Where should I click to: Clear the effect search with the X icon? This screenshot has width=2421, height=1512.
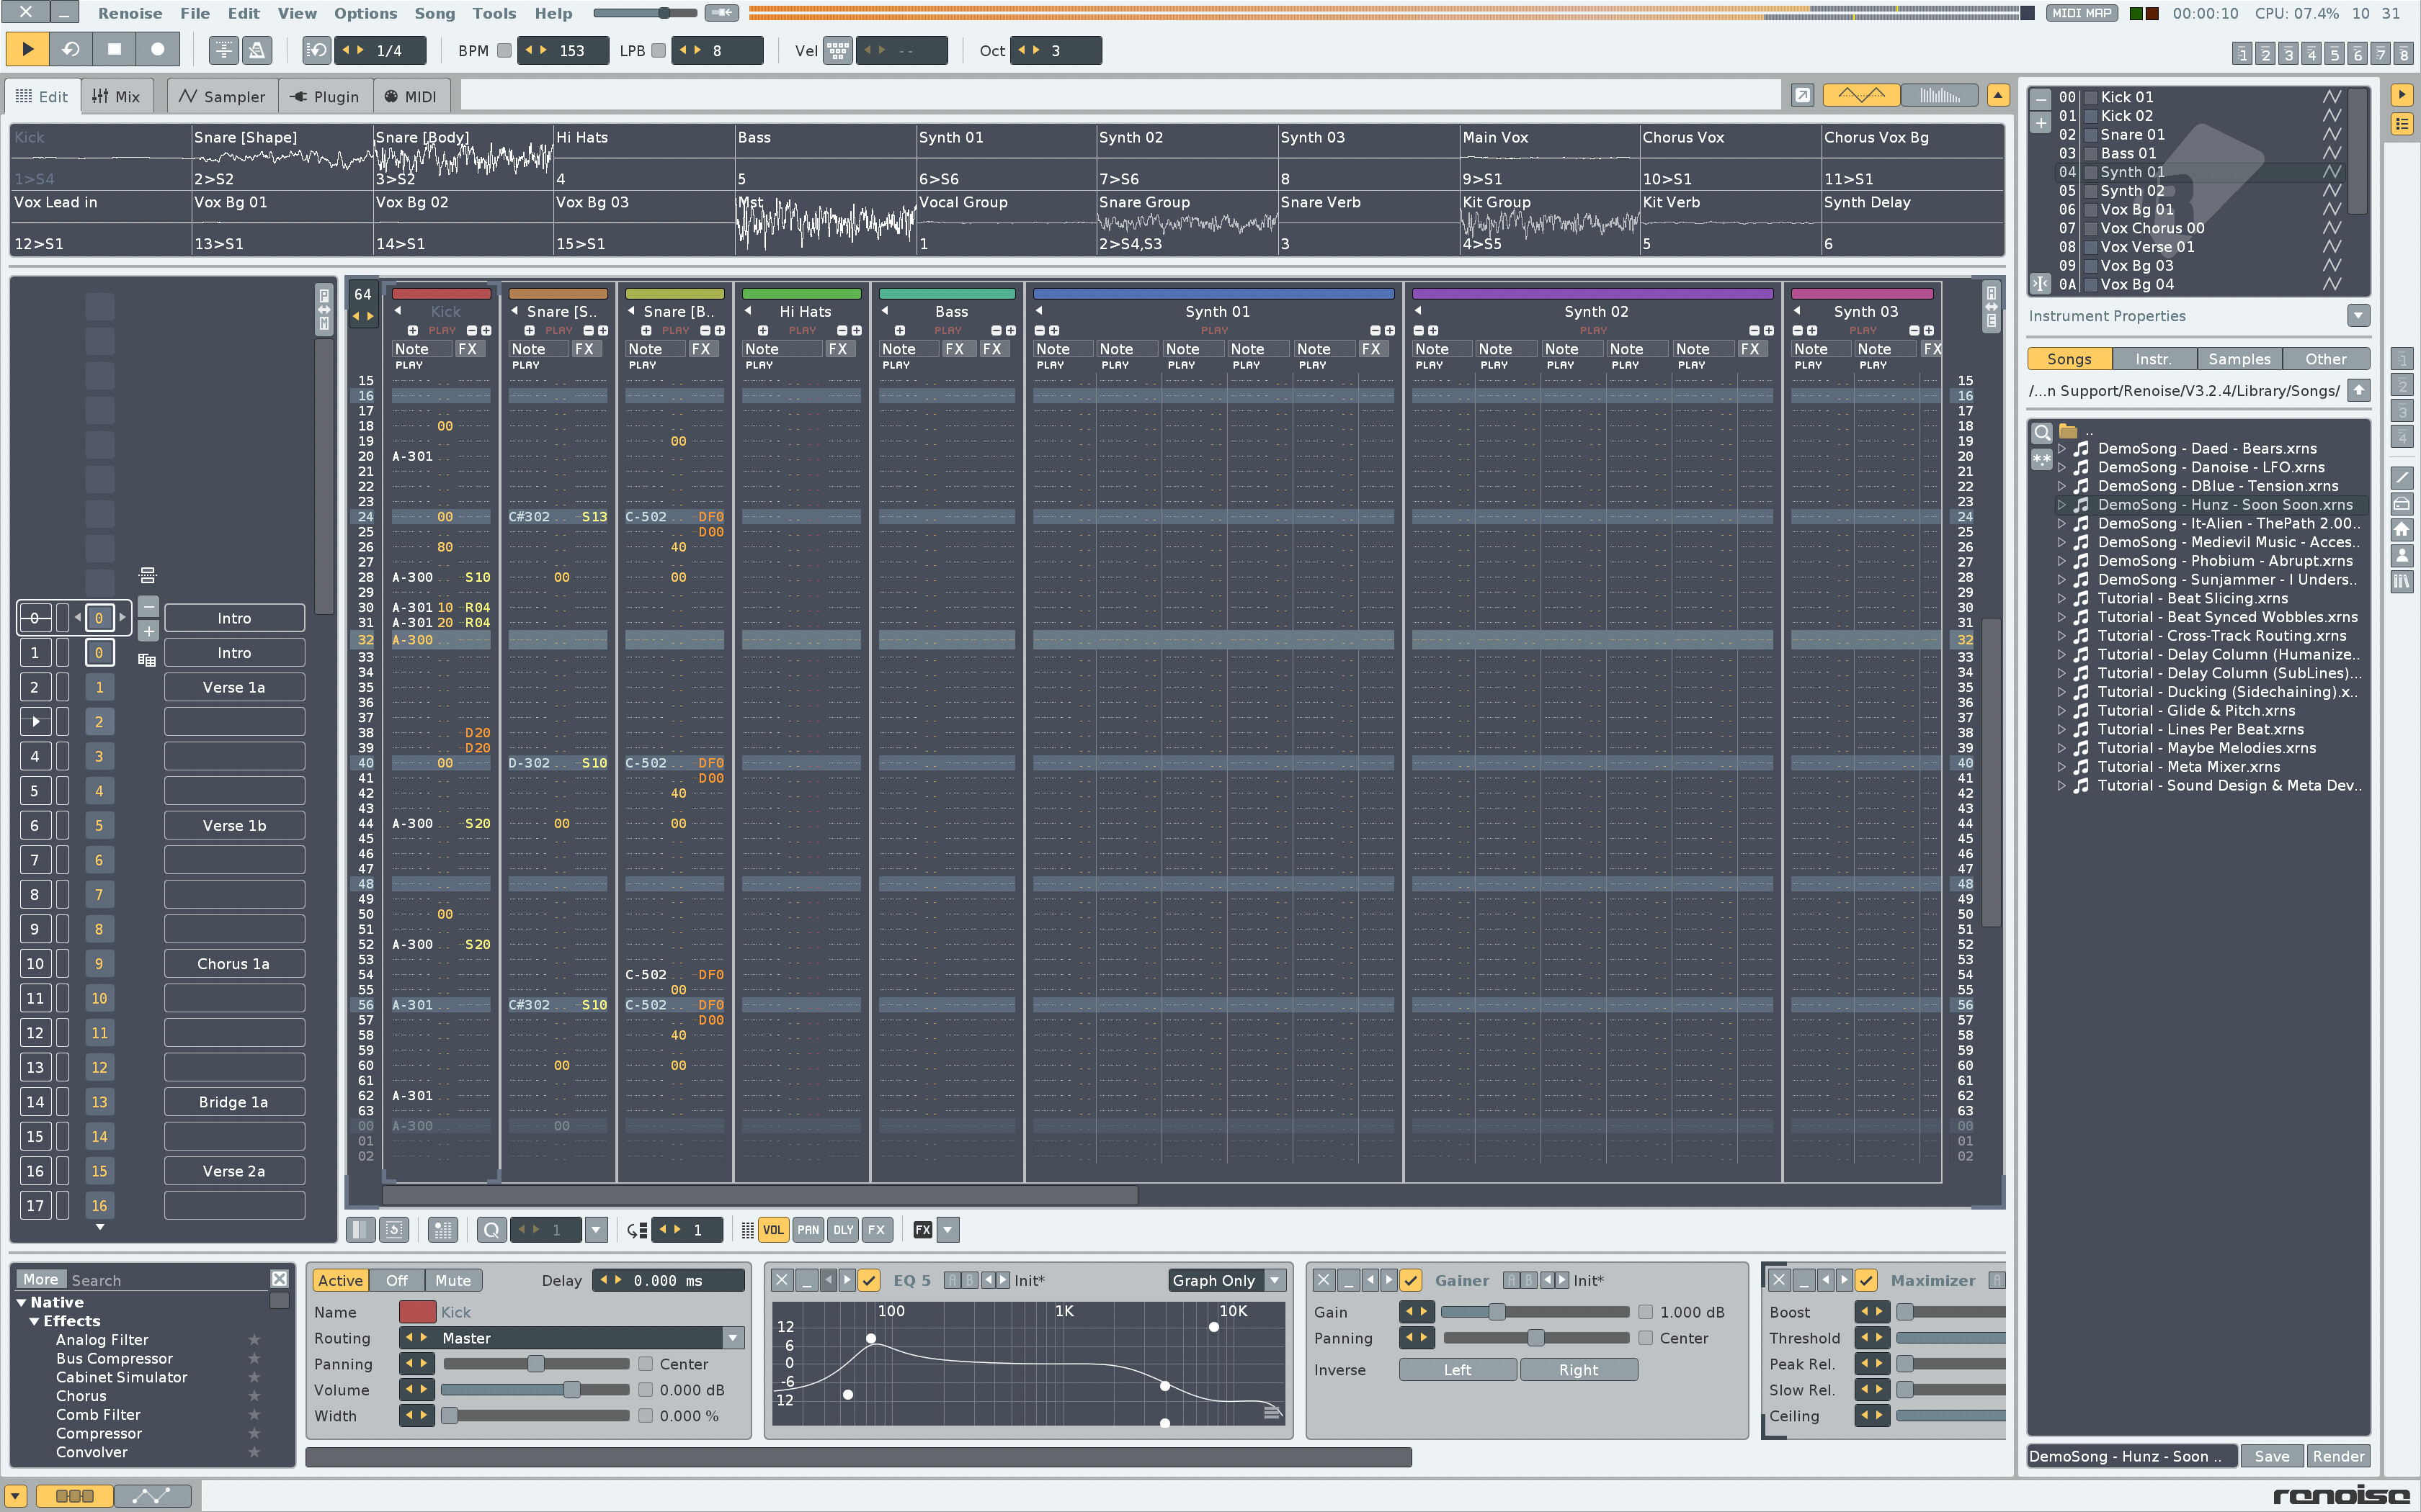click(x=279, y=1279)
